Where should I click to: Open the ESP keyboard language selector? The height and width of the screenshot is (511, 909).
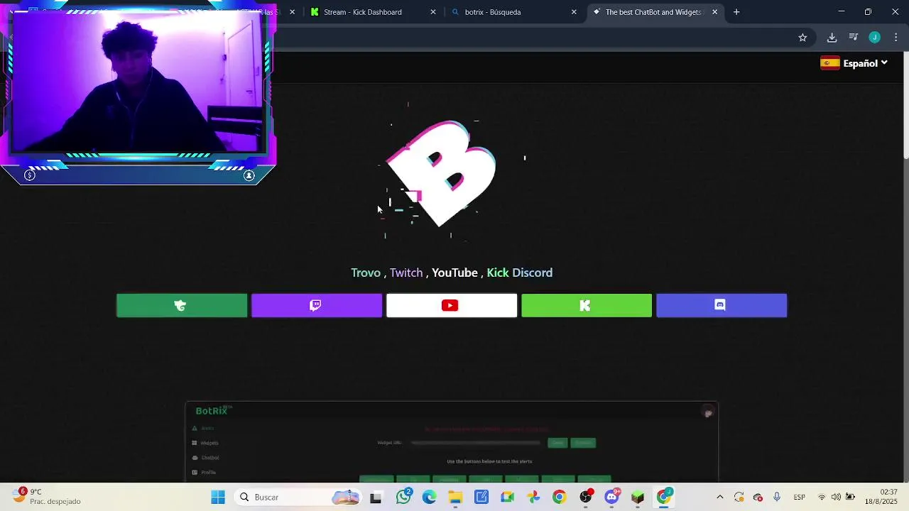799,497
